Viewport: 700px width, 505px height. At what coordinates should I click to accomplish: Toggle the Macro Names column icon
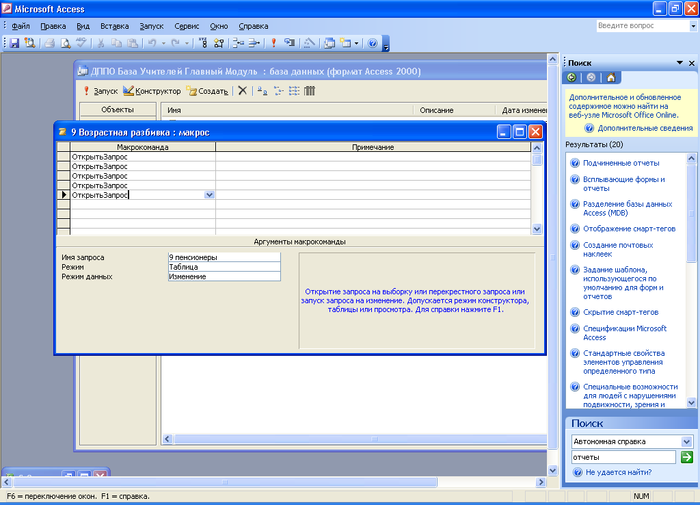pyautogui.click(x=202, y=43)
